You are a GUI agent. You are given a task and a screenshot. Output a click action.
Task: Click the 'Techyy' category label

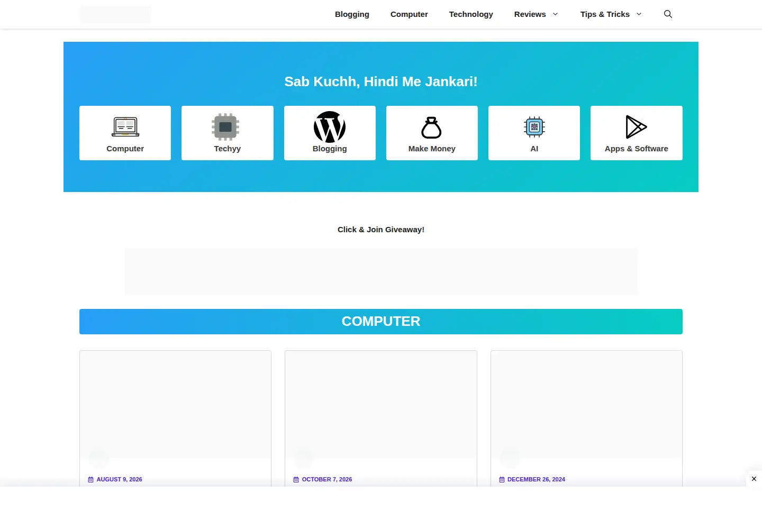pos(228,149)
